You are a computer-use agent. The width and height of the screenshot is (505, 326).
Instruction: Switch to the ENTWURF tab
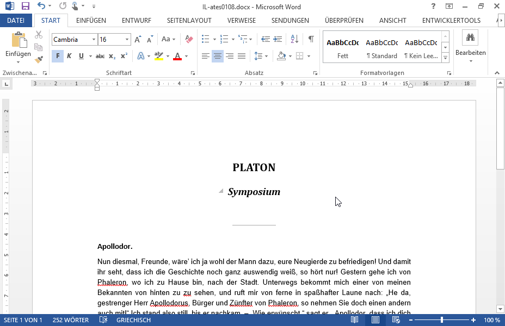137,21
